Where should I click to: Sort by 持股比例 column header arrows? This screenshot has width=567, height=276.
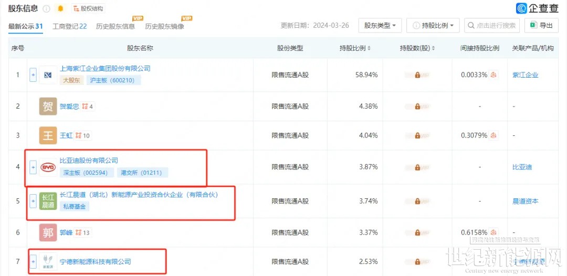(x=369, y=48)
